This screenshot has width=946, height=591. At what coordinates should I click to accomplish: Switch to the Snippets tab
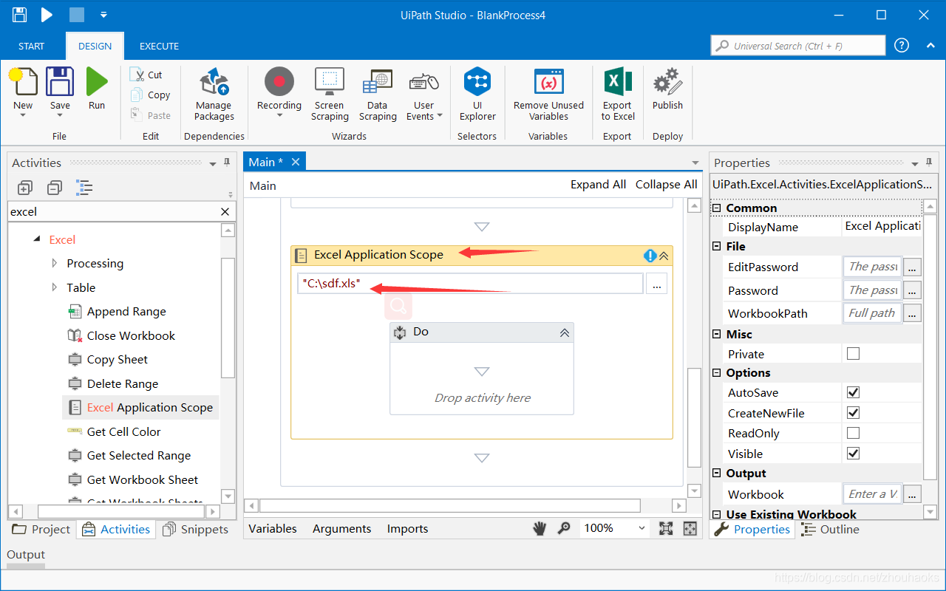point(195,529)
